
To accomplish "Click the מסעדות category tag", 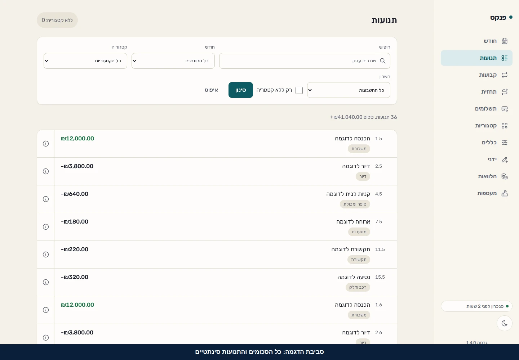I will coord(359,232).
